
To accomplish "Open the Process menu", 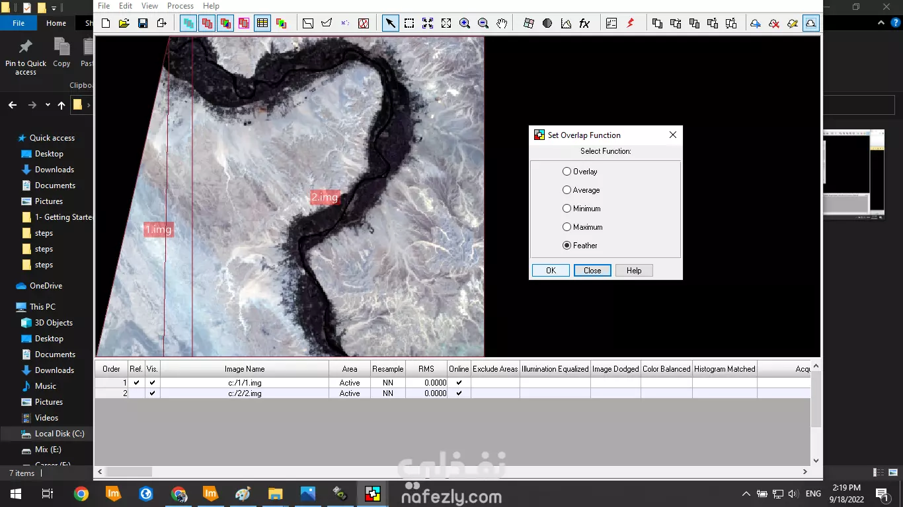I will pyautogui.click(x=180, y=5).
